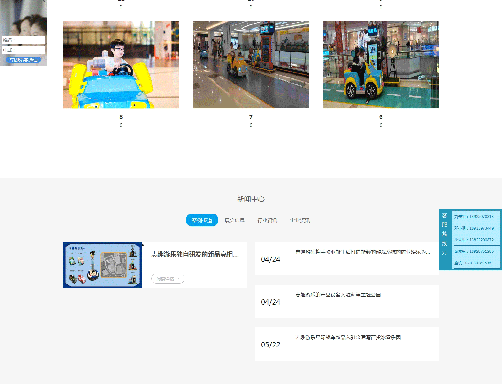Close the free call popup widget

(x=44, y=1)
